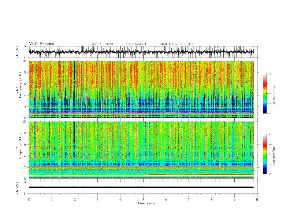
Task: Click the "4" tick on time axis
Action: pyautogui.click(x=120, y=199)
